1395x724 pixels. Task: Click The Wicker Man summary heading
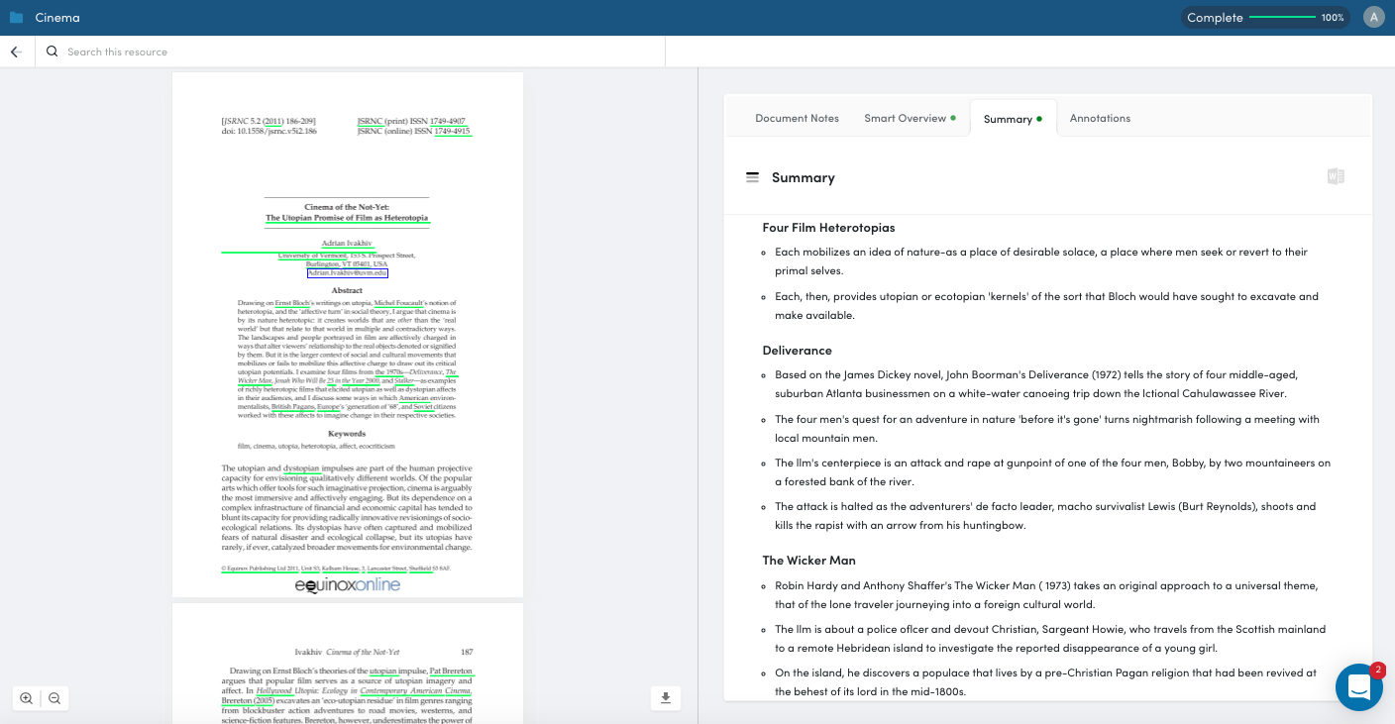[x=808, y=561]
